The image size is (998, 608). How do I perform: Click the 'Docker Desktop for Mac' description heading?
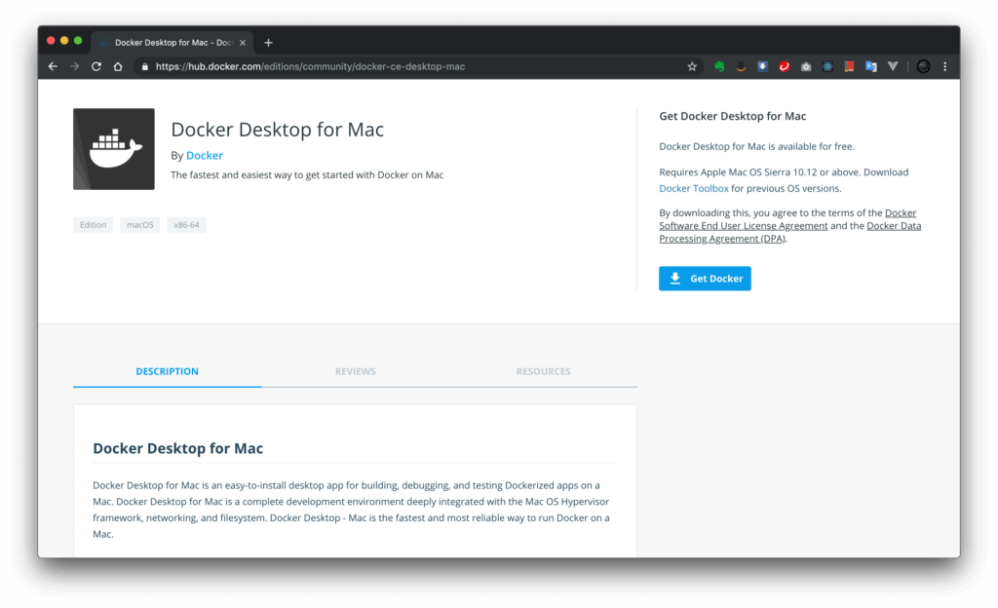pyautogui.click(x=178, y=448)
